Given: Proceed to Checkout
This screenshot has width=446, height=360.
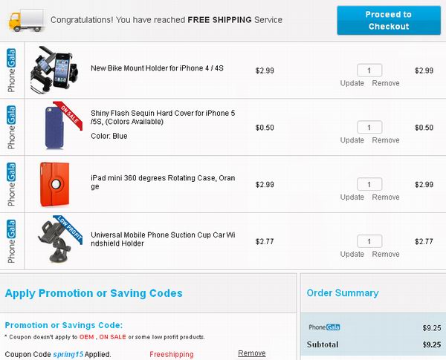Looking at the screenshot, I should point(389,21).
